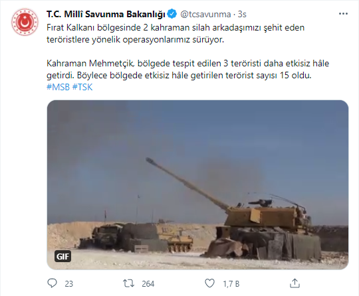Open the #TSK hashtag
359x296 pixels.
(x=82, y=88)
